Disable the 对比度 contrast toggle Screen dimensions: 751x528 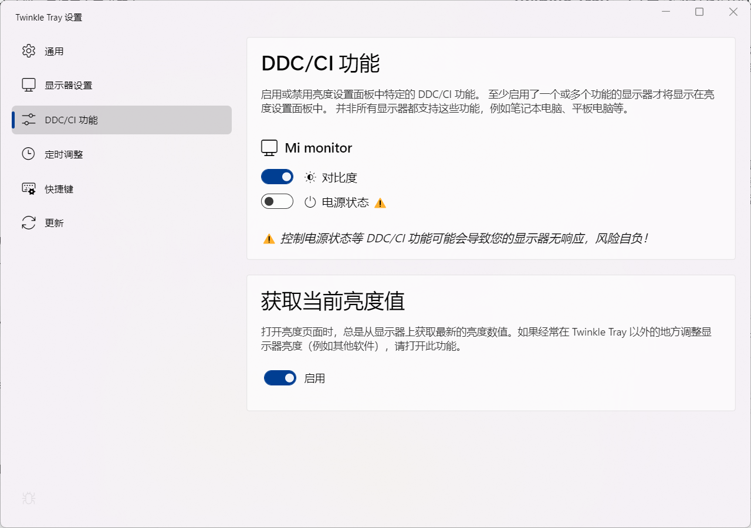click(277, 176)
